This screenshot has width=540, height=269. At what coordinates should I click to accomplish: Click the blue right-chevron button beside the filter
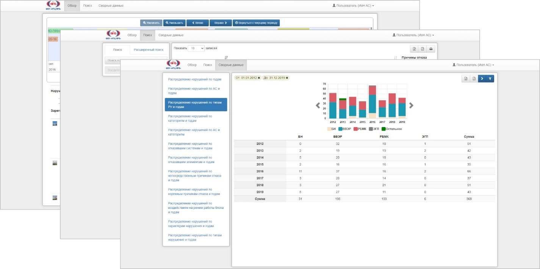click(x=482, y=79)
